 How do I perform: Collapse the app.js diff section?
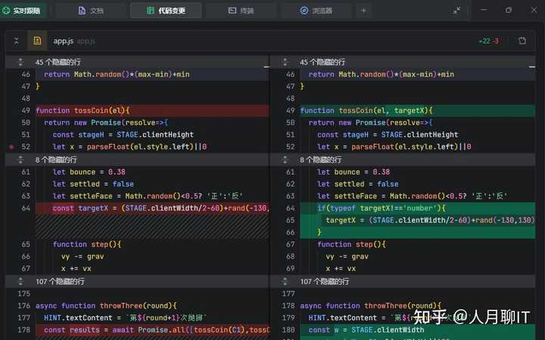[x=16, y=41]
